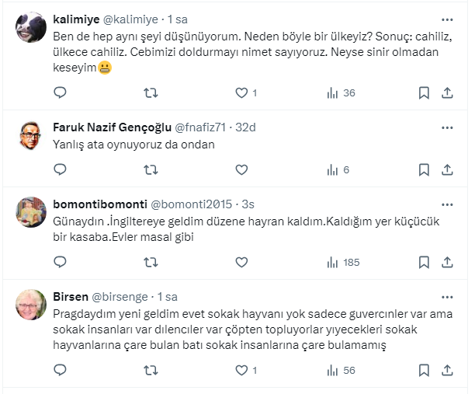This screenshot has height=394, width=475.
Task: Open more options for bomontibomonti's tweet
Action: pyautogui.click(x=447, y=204)
